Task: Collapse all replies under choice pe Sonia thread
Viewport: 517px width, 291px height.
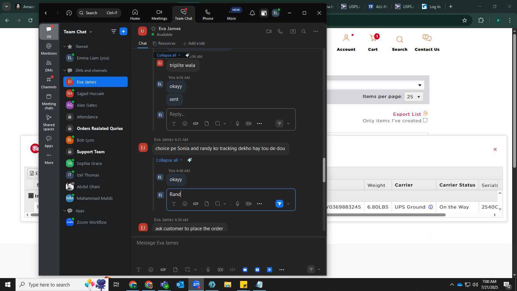Action: [169, 160]
